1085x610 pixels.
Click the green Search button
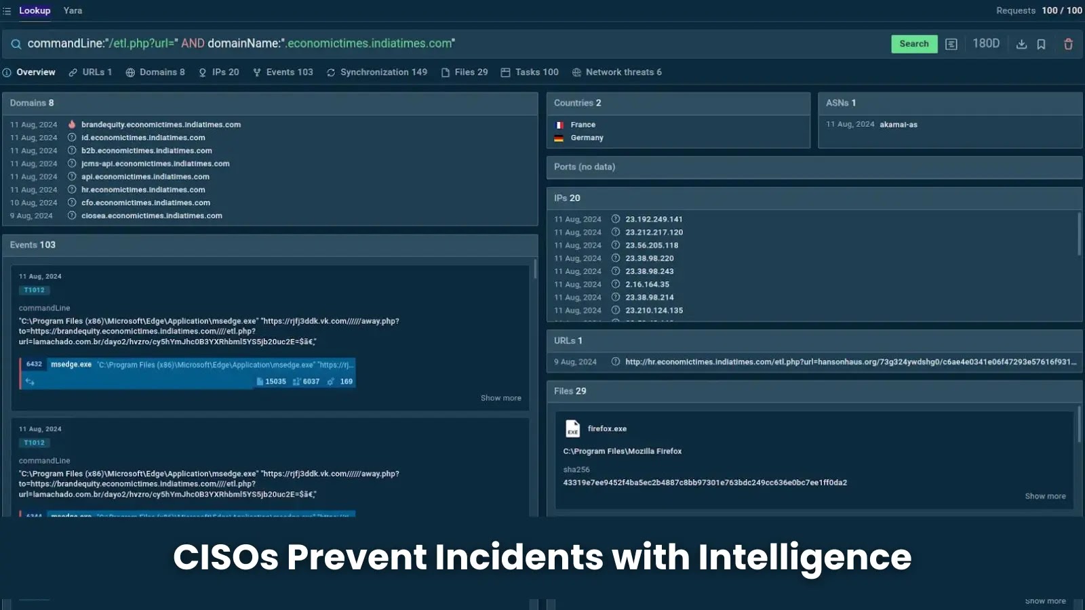tap(913, 43)
